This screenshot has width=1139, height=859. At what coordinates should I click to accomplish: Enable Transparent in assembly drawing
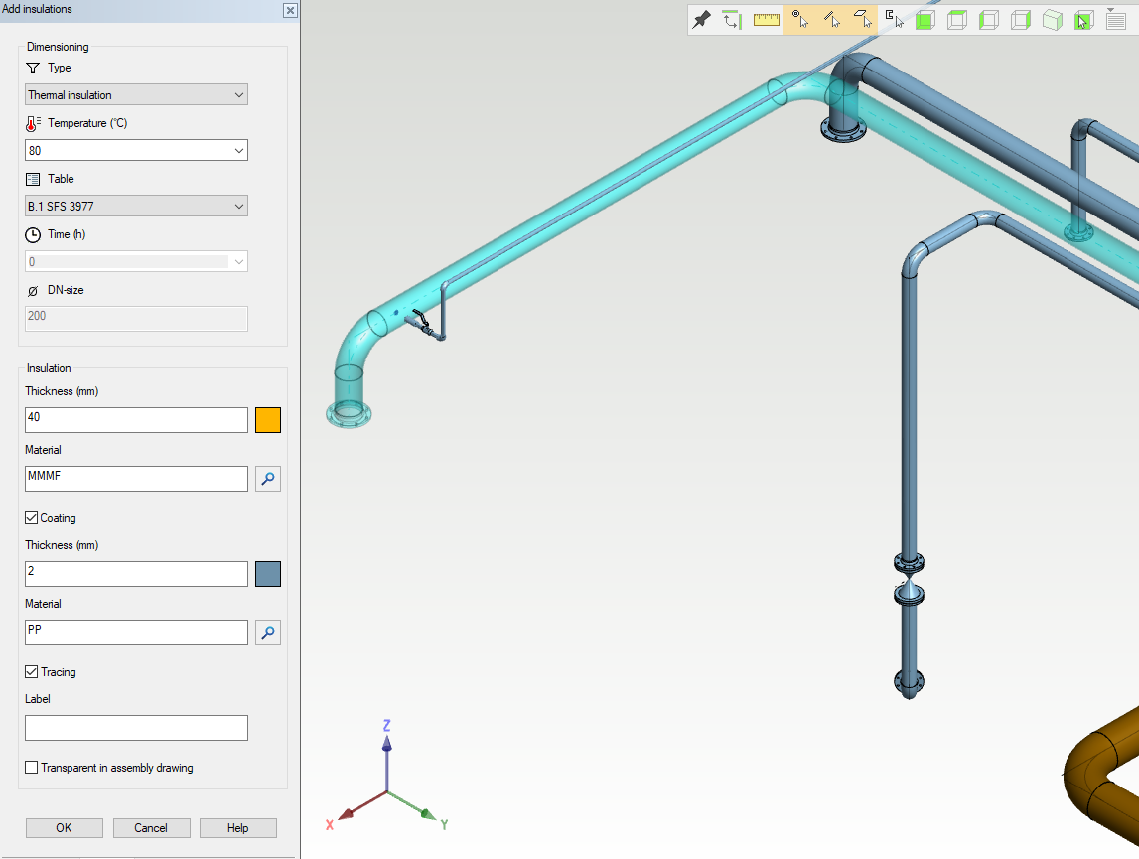point(32,768)
